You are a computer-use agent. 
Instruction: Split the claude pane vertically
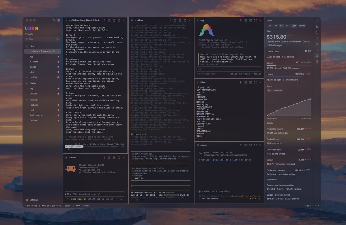pos(109,157)
